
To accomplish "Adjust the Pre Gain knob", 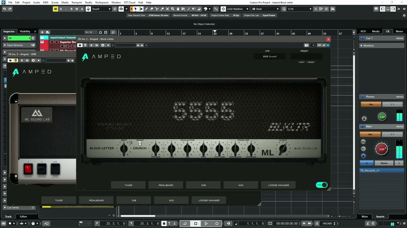I will (155, 148).
